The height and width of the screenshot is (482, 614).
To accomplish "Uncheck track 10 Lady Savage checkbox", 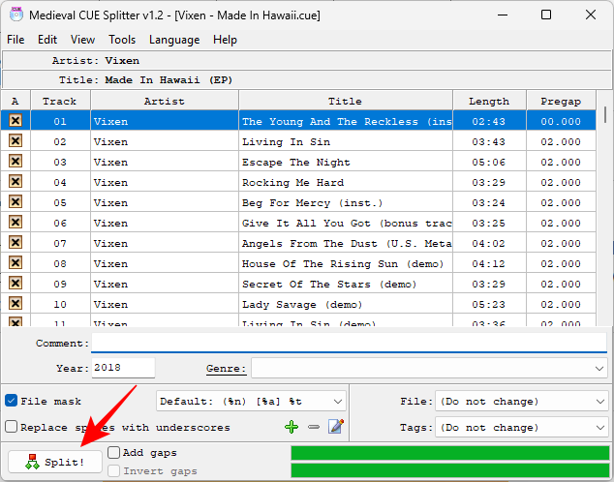I will 15,304.
